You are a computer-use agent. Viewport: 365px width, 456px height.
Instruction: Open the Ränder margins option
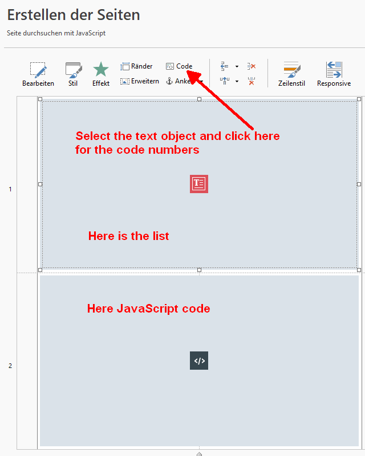point(136,66)
